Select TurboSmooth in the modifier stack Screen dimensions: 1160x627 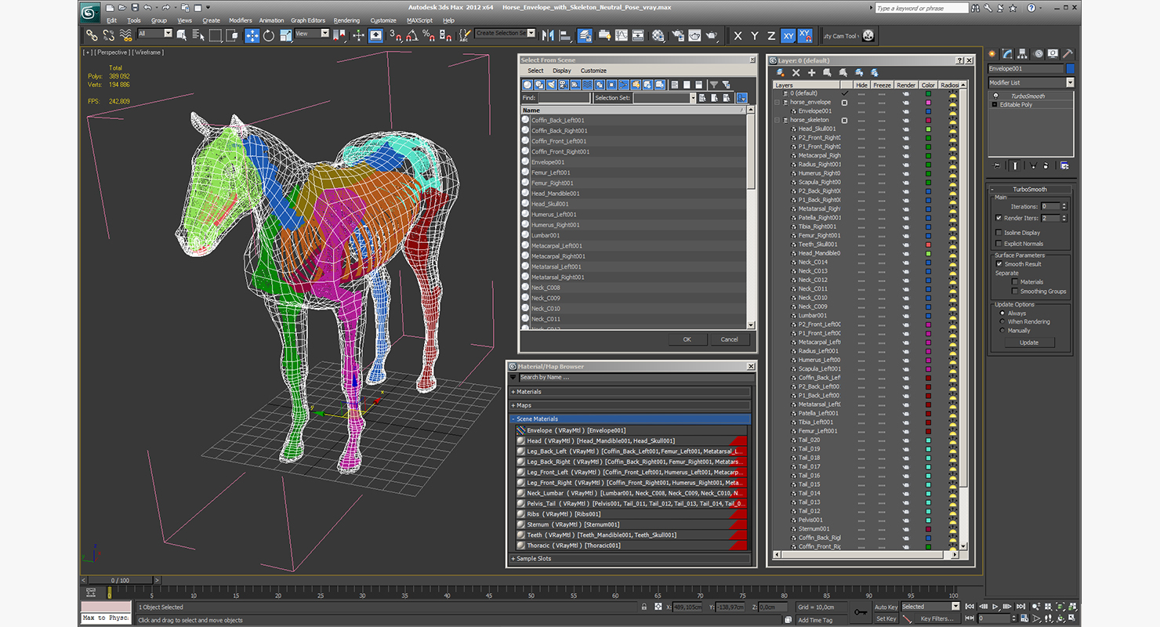click(x=1028, y=96)
